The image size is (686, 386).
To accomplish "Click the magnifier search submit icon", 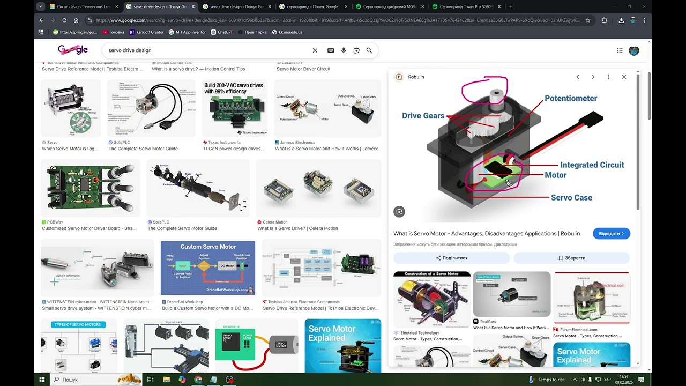I will [x=369, y=50].
